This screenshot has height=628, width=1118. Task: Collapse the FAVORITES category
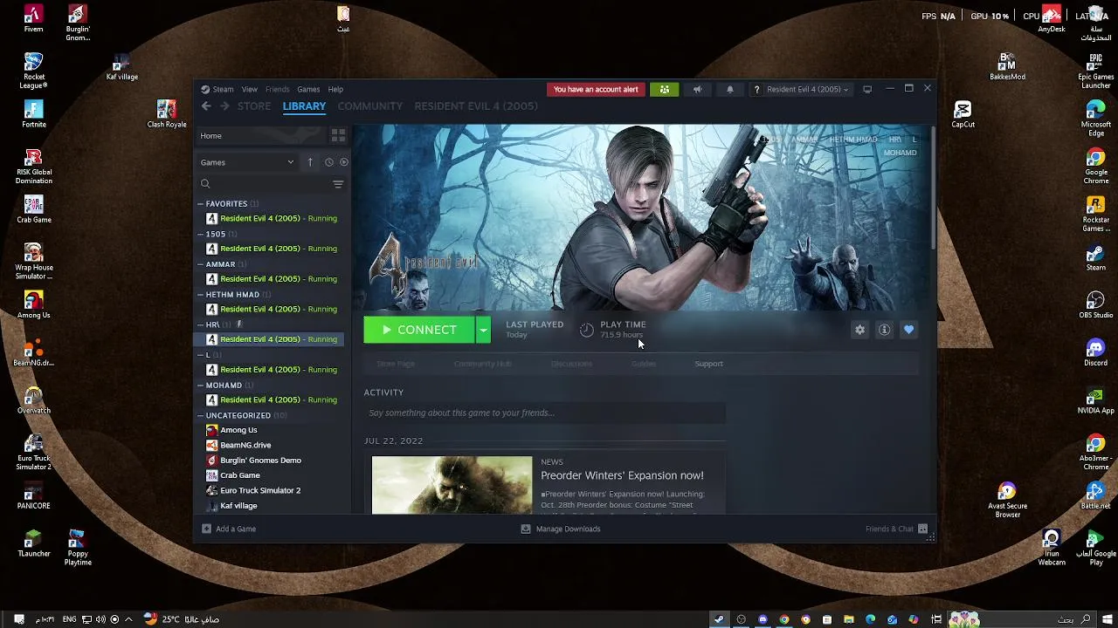[x=200, y=204]
